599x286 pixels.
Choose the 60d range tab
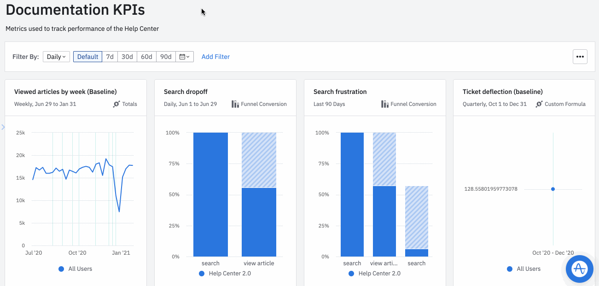(146, 57)
